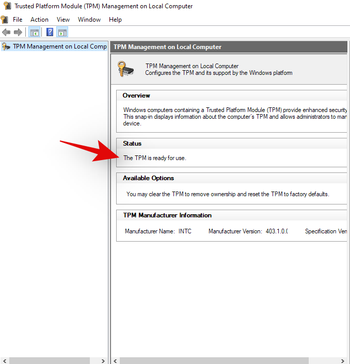The width and height of the screenshot is (350, 364).
Task: Select TPM Management on Local Computer tree node
Action: tap(54, 46)
